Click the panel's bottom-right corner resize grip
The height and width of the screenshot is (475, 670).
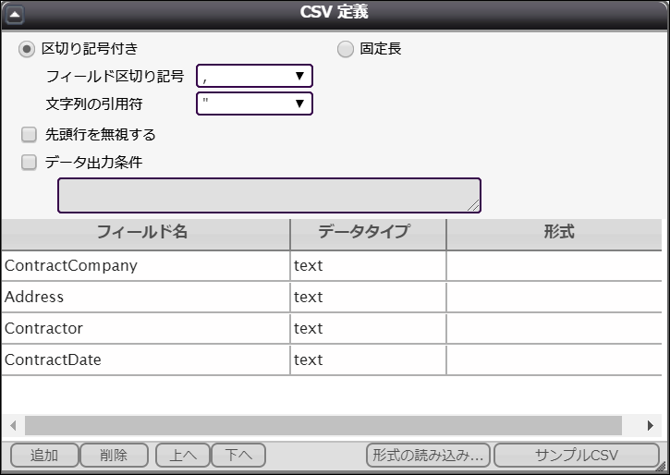coord(664,469)
